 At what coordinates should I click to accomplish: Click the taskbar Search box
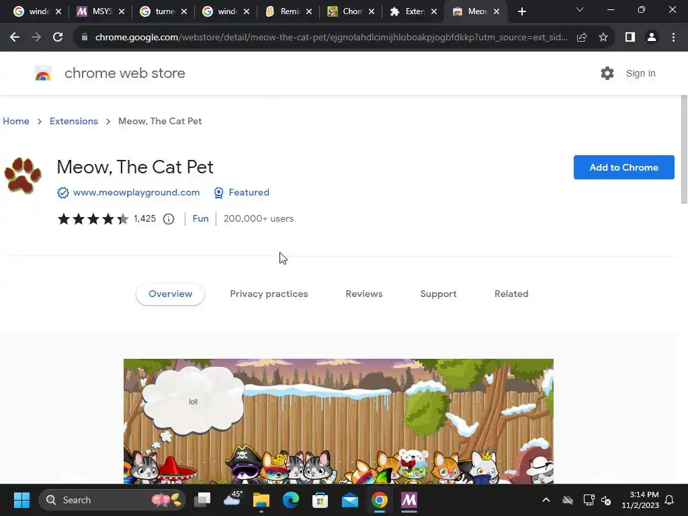pos(112,500)
